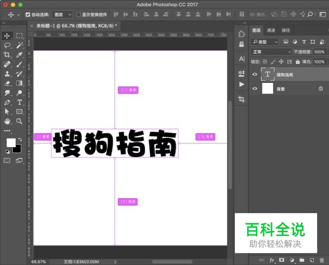Screen dimensions: 329x265
Task: Select the Eraser tool
Action: 7,83
